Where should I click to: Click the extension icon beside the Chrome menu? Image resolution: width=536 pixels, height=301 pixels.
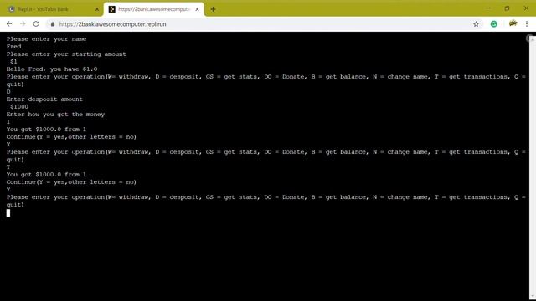(x=513, y=23)
